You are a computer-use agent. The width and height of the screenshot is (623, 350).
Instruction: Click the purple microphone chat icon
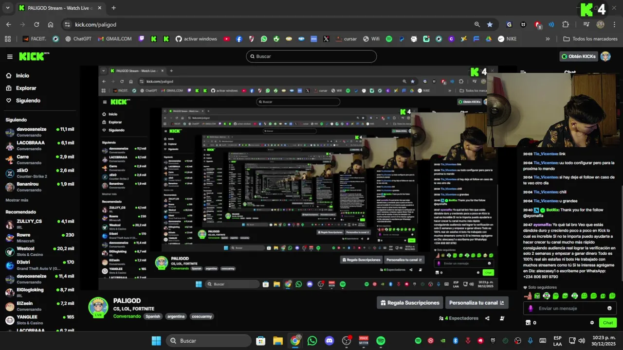click(x=531, y=308)
